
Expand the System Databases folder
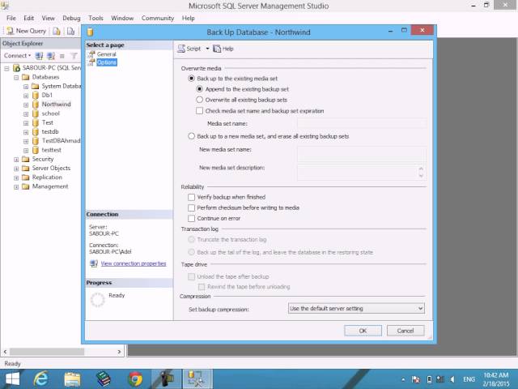point(26,87)
